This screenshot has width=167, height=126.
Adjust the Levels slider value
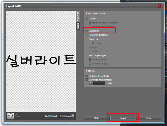pyautogui.click(x=97, y=83)
